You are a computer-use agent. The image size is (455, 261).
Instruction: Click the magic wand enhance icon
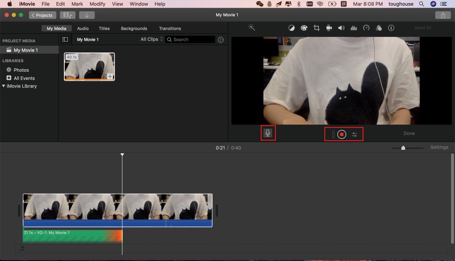click(251, 27)
